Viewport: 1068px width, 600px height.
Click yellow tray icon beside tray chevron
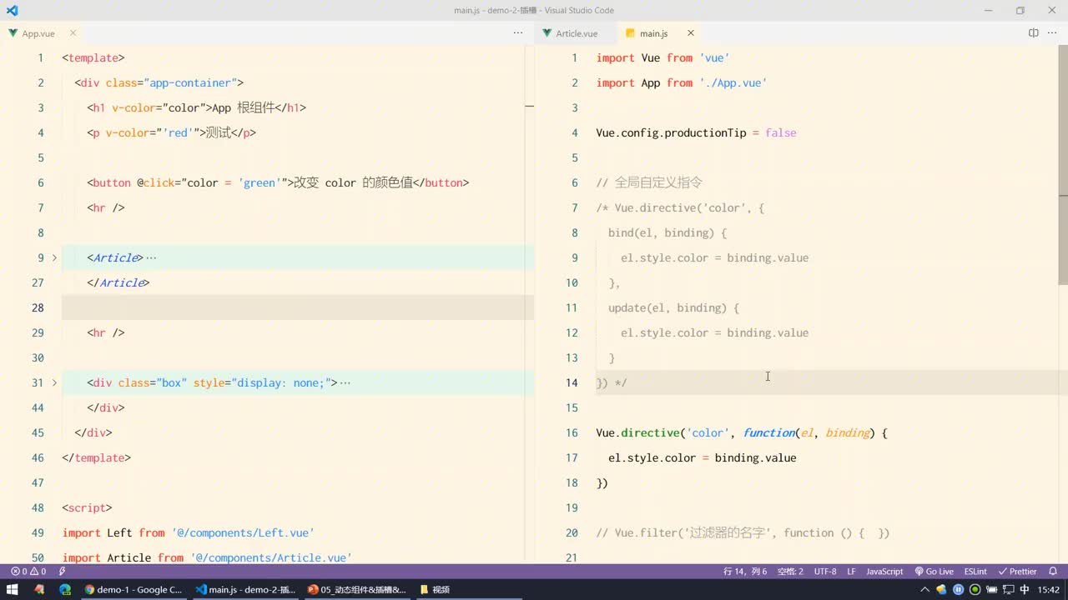click(941, 589)
